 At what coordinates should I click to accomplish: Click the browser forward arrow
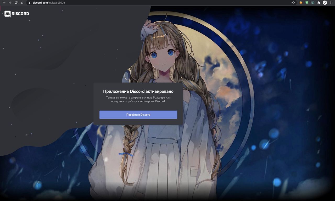click(x=10, y=3)
